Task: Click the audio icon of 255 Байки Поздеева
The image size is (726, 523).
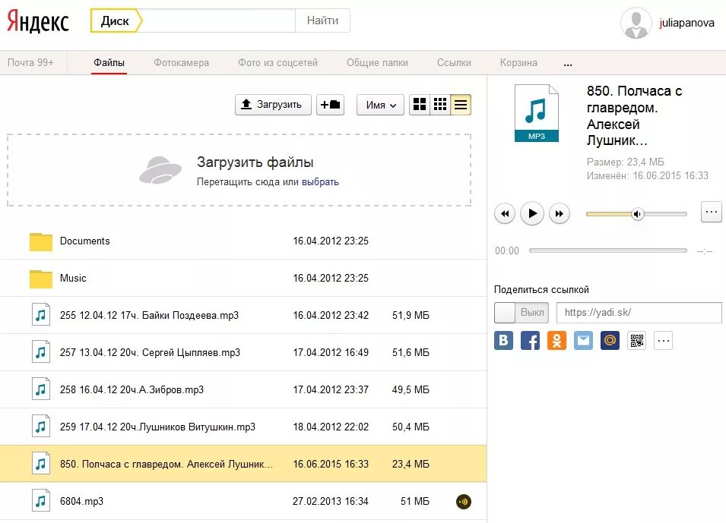Action: [41, 315]
